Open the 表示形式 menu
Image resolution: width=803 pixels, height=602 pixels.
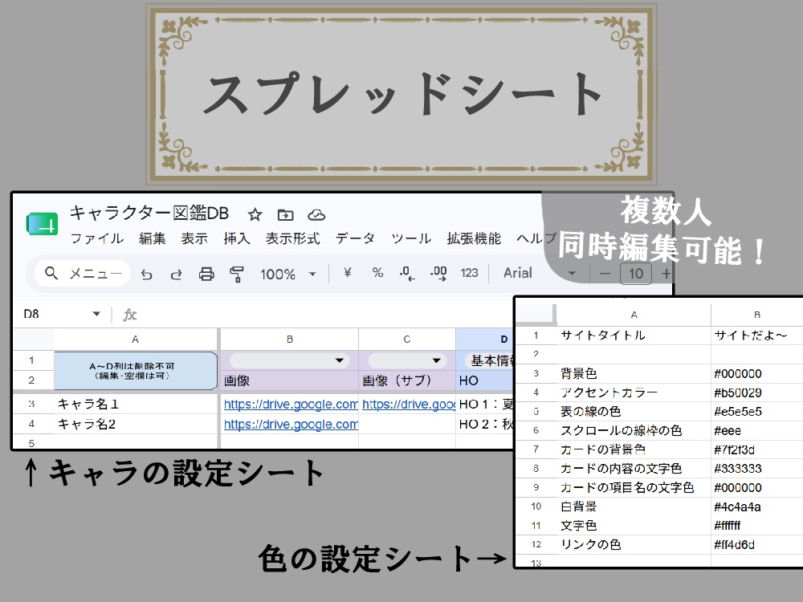click(292, 238)
